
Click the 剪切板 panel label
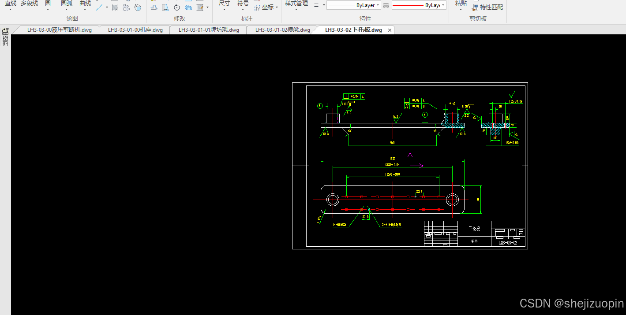(x=478, y=19)
